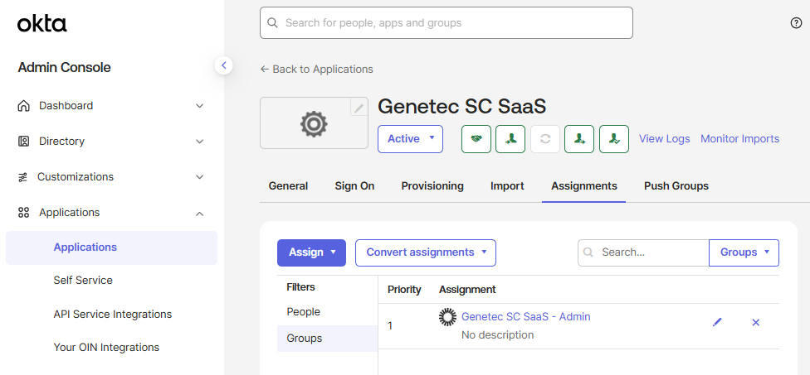Click the Dashboard home icon
The width and height of the screenshot is (810, 375).
[24, 106]
